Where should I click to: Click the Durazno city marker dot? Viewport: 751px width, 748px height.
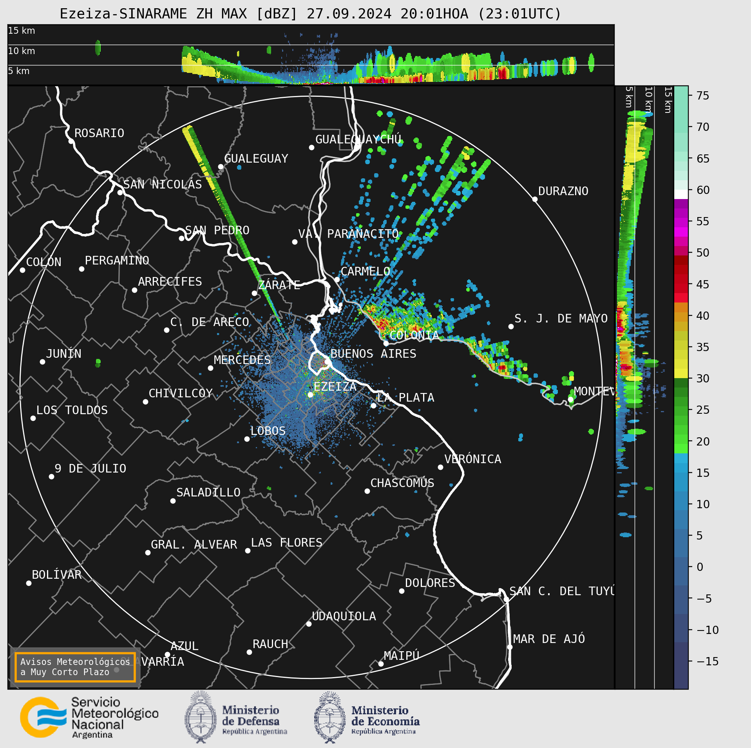[x=535, y=199]
